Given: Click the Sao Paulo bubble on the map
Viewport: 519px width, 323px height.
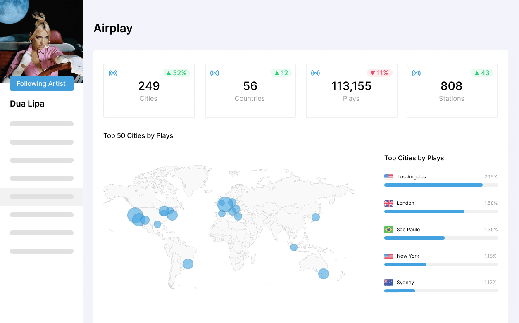Looking at the screenshot, I should coord(188,264).
